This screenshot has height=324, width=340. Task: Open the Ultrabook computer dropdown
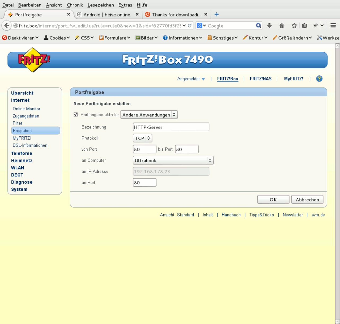tap(173, 160)
